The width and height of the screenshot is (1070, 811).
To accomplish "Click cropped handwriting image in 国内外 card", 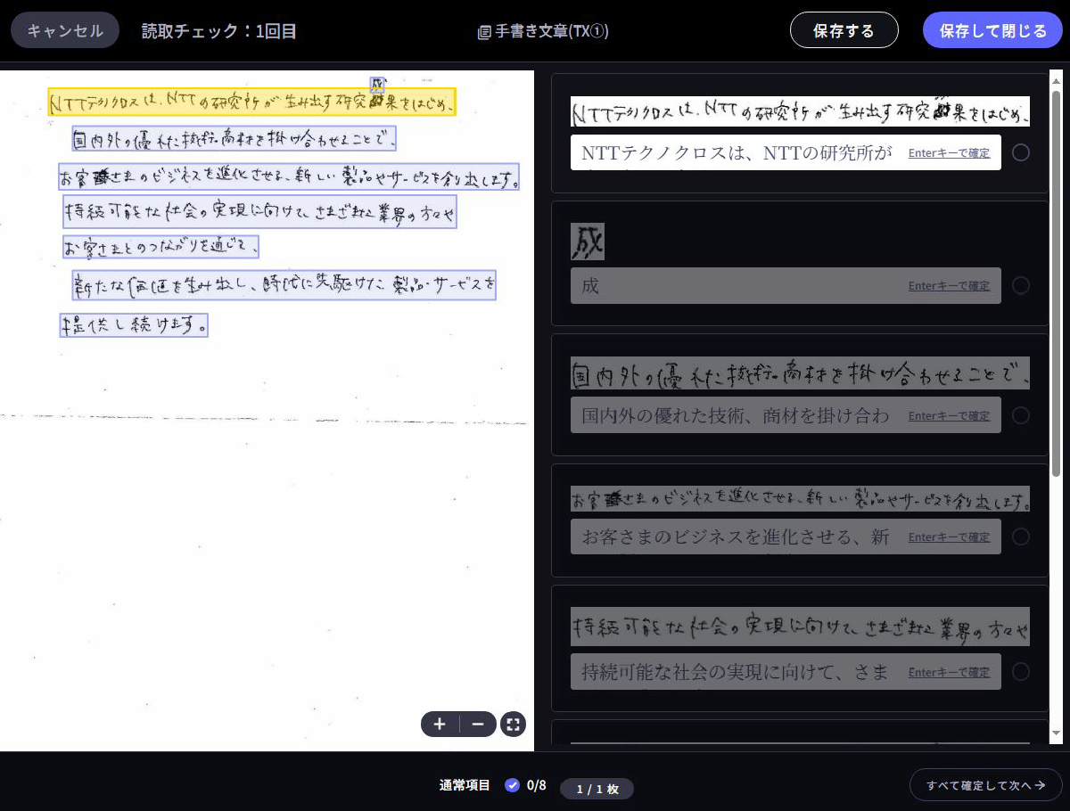I will click(x=800, y=373).
